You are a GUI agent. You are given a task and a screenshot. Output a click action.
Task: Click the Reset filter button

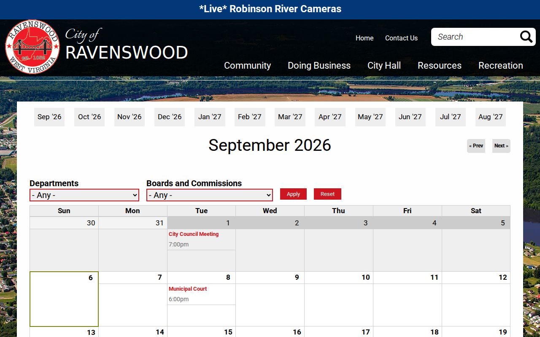point(327,194)
